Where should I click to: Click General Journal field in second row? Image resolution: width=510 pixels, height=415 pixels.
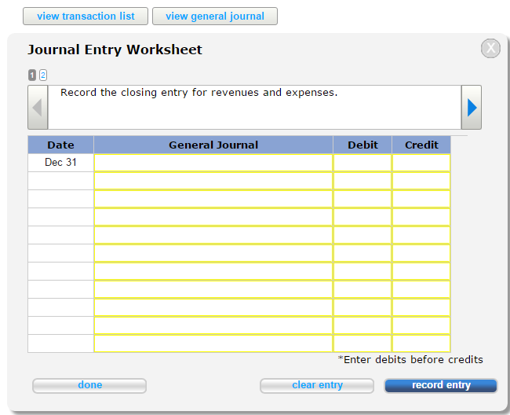[213, 181]
